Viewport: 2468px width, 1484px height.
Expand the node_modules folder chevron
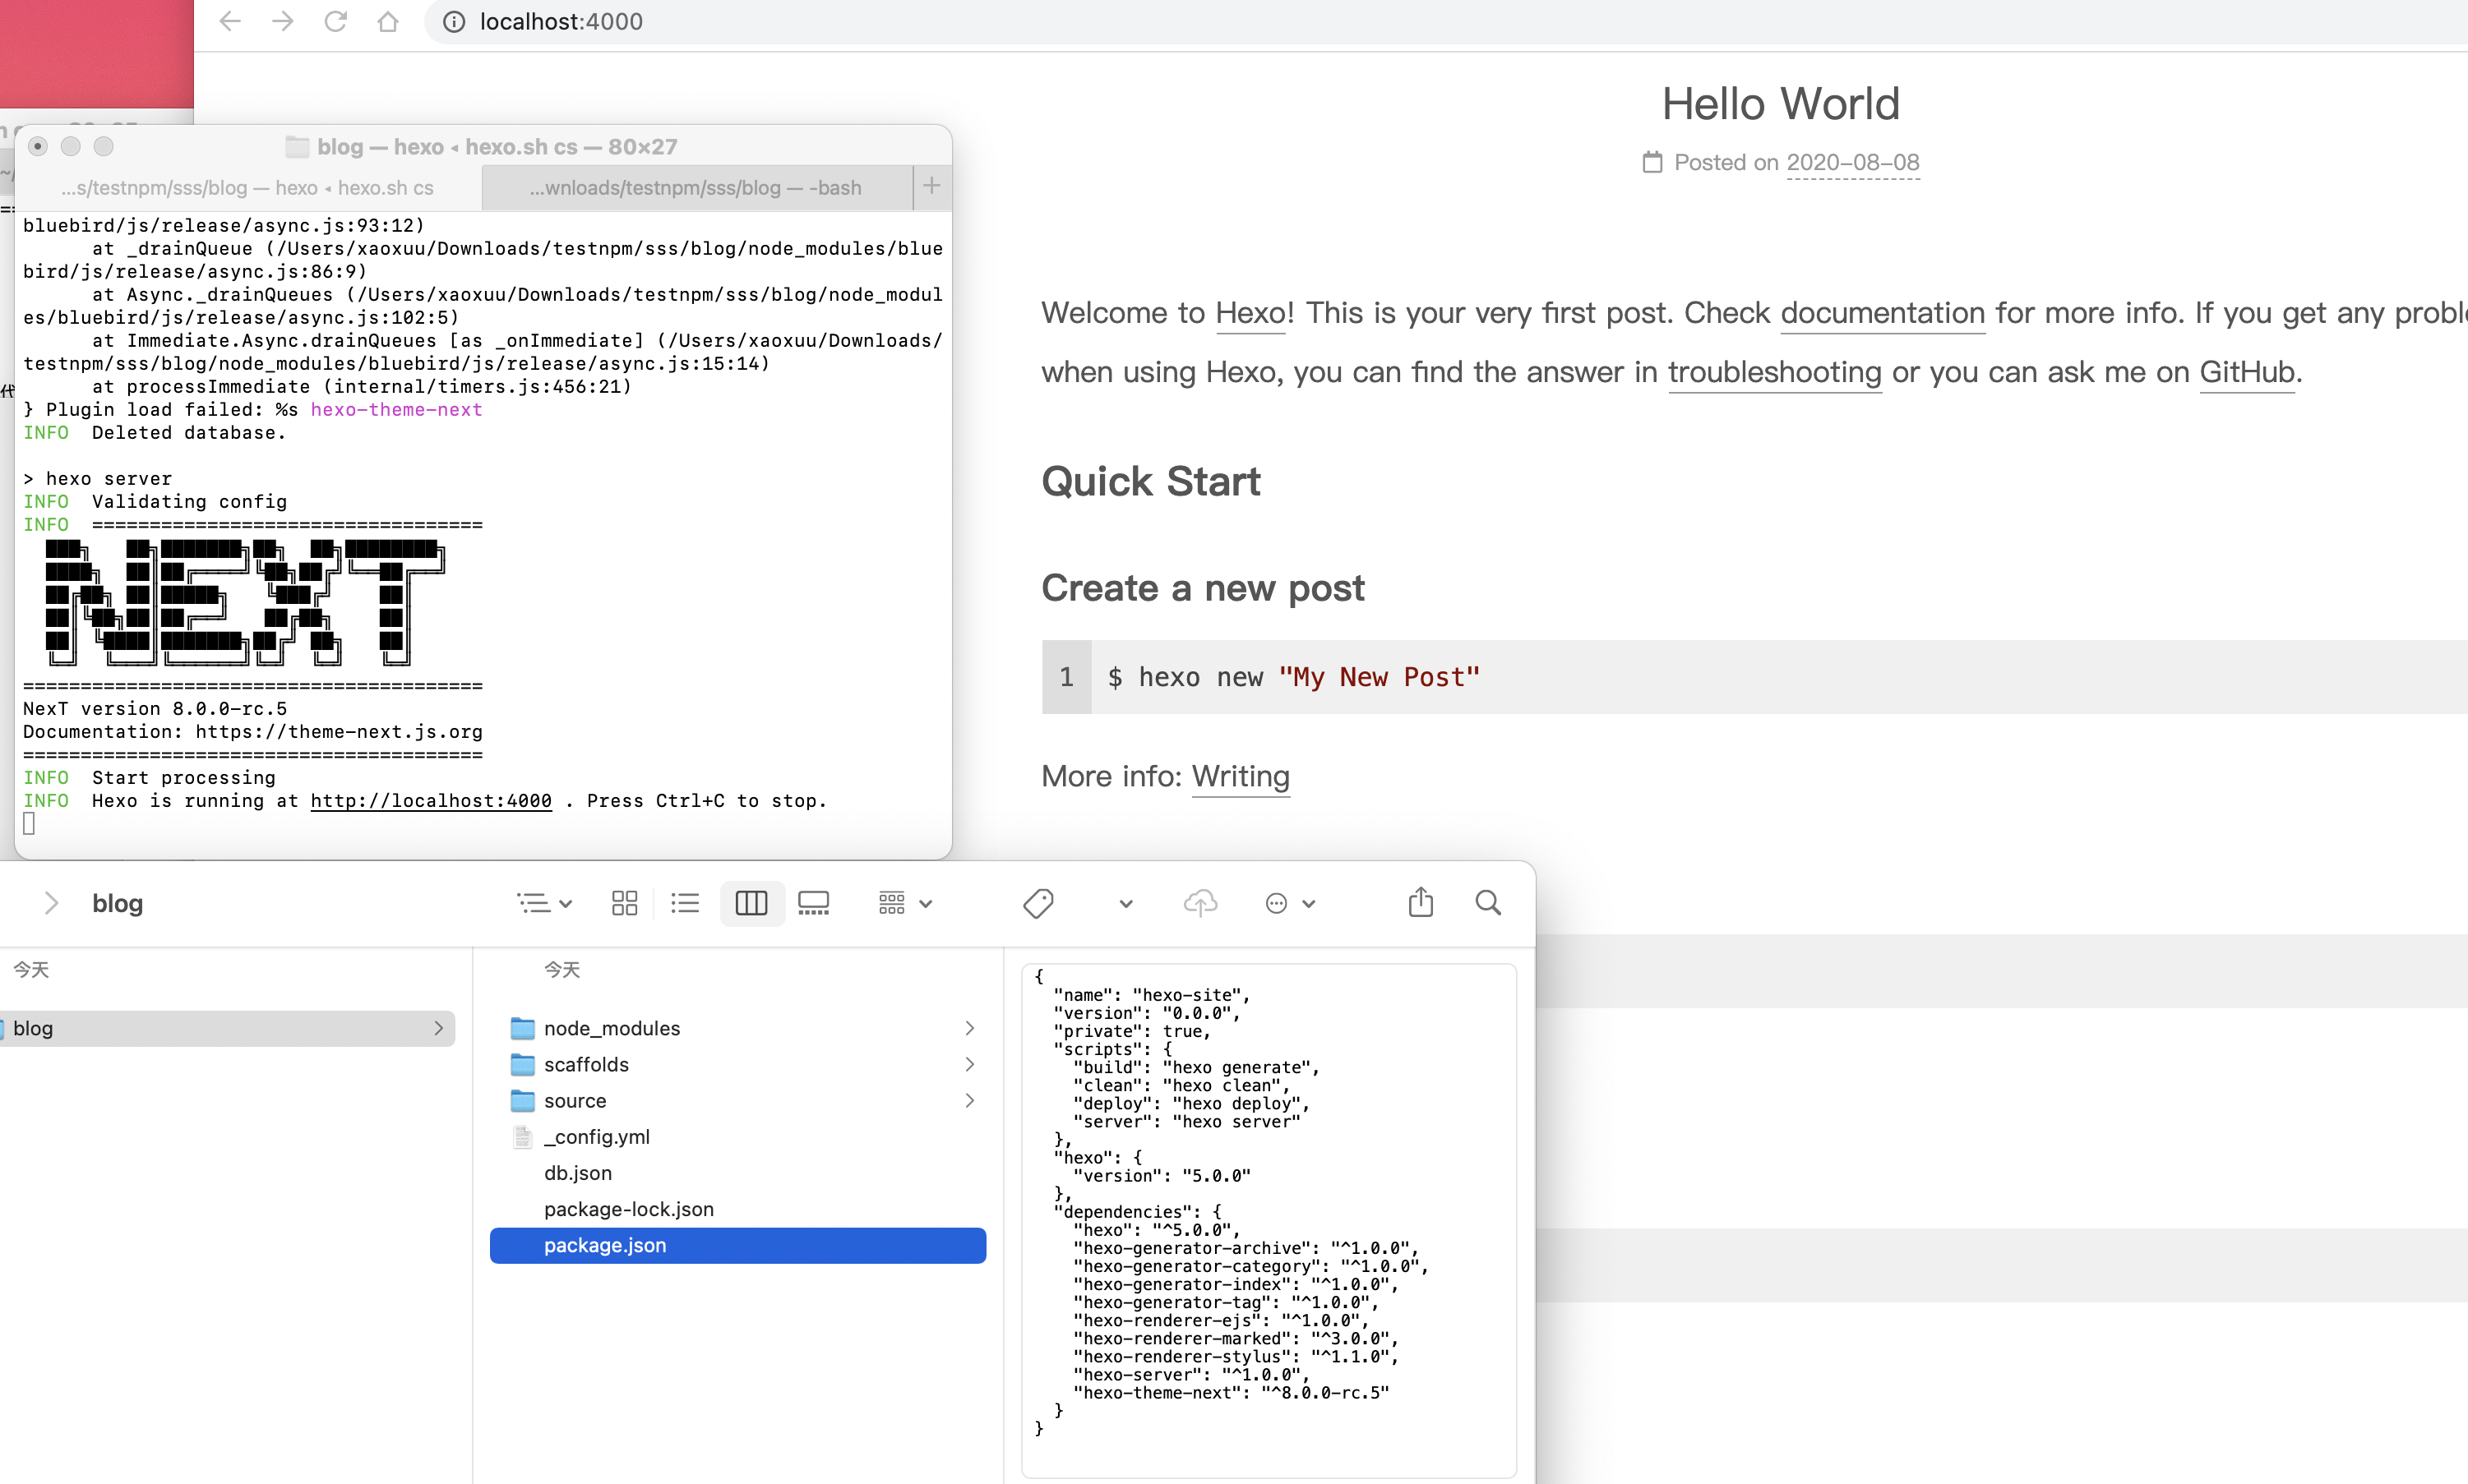click(968, 1027)
